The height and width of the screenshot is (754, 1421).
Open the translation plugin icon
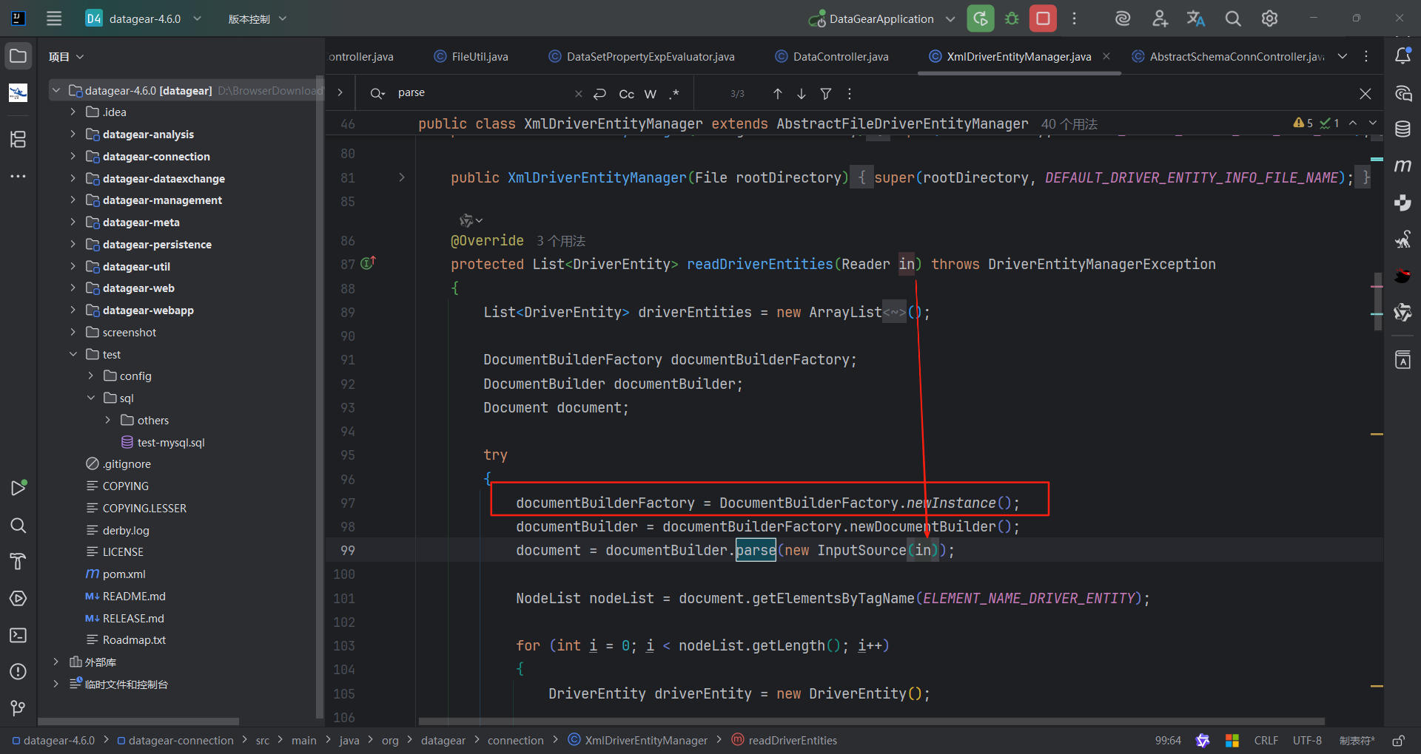(1196, 18)
